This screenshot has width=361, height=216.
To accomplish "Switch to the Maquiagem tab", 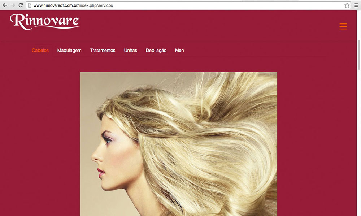I will [69, 51].
